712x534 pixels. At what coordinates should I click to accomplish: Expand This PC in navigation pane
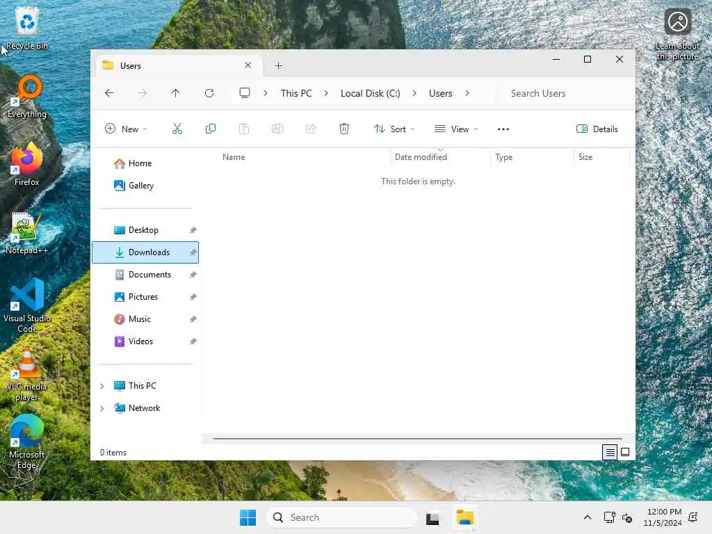coord(102,386)
